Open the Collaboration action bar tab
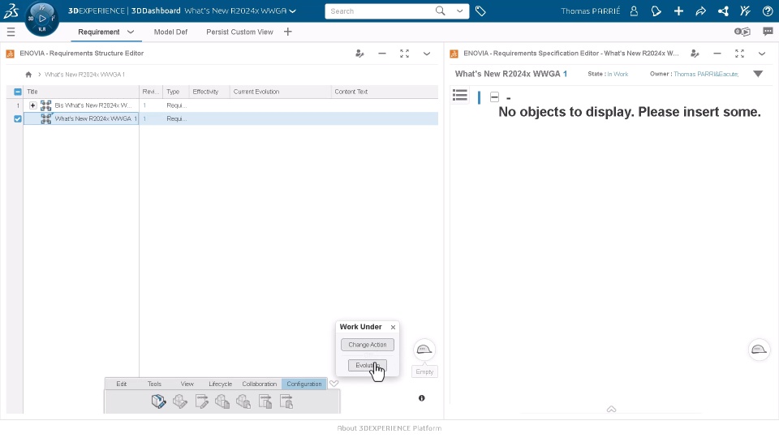779x438 pixels. (260, 384)
